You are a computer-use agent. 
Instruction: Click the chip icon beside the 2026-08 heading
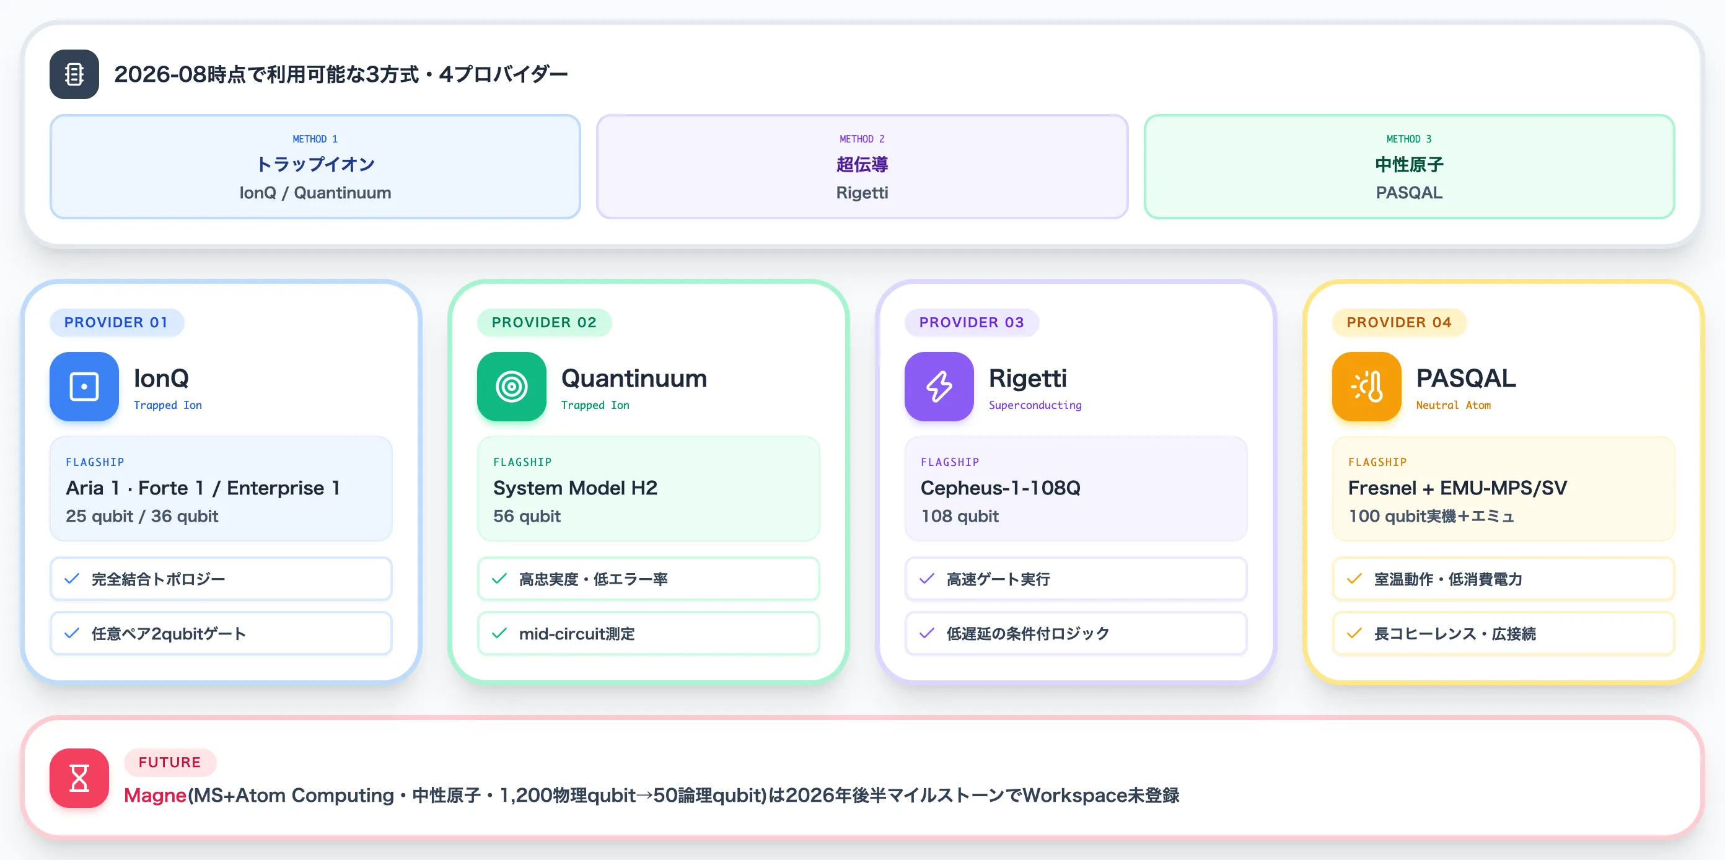coord(74,74)
